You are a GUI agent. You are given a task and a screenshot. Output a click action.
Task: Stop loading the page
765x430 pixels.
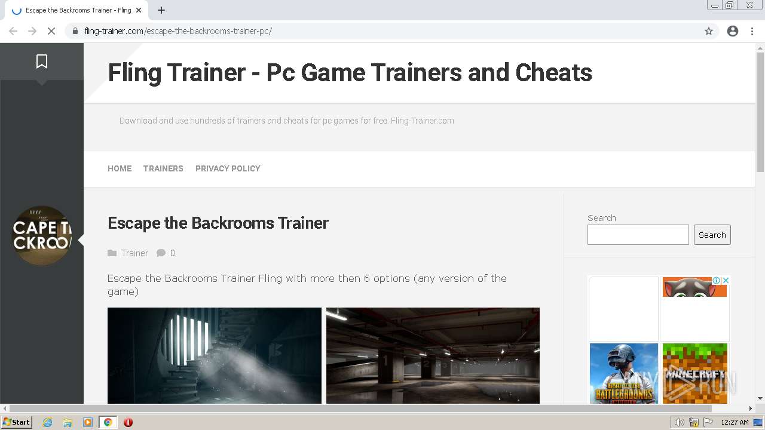tap(51, 31)
